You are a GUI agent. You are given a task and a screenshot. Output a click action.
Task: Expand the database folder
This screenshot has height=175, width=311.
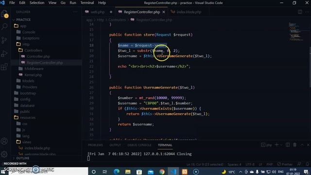pyautogui.click(x=27, y=105)
